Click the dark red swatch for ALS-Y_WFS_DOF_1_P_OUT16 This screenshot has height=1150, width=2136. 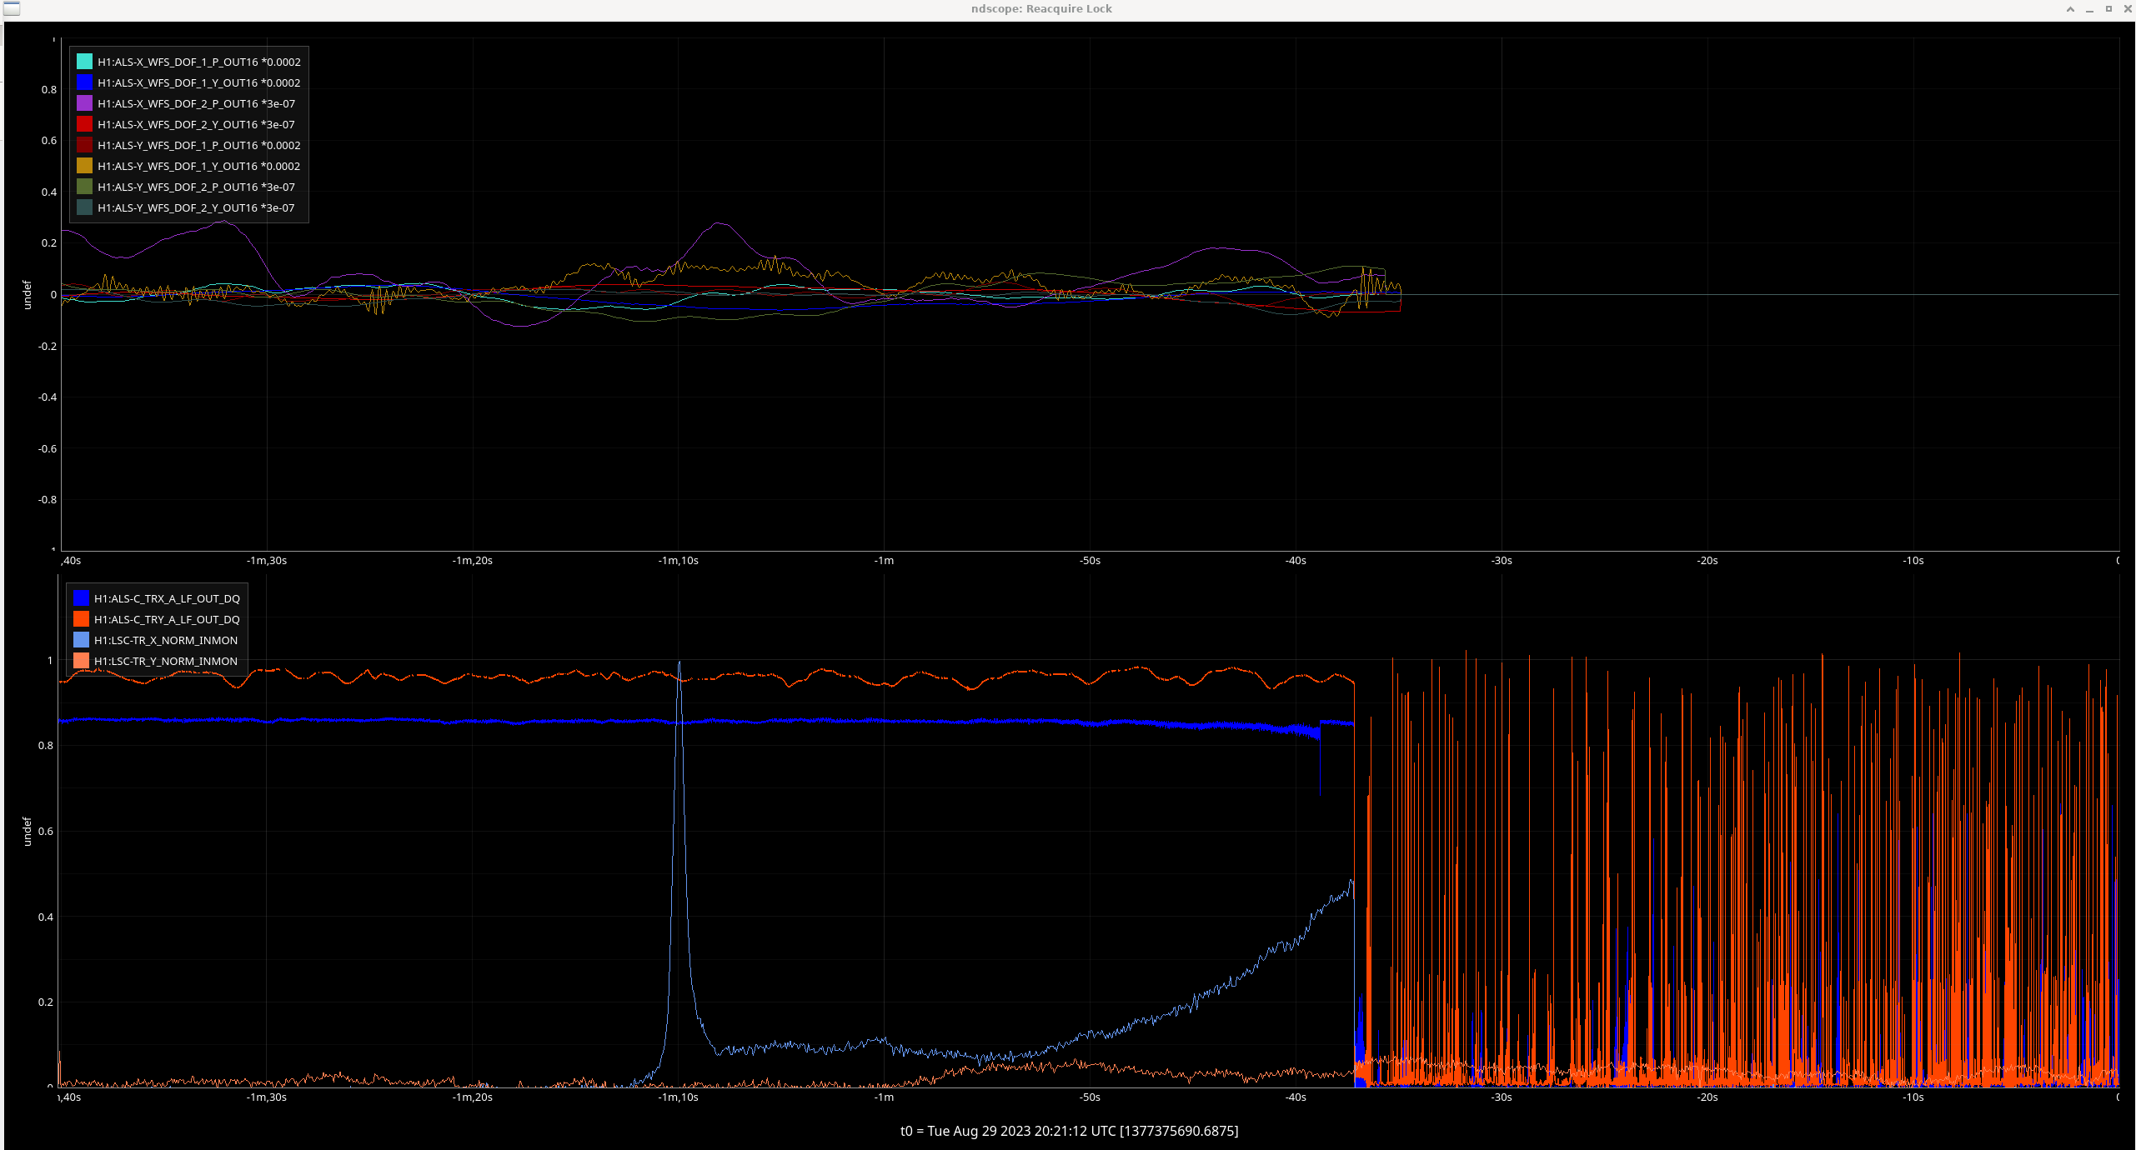point(84,145)
